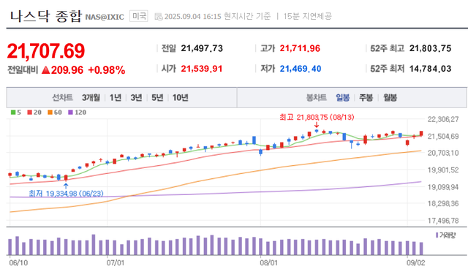
Task: Click the 18,298.36 price axis label
Action: pyautogui.click(x=443, y=204)
